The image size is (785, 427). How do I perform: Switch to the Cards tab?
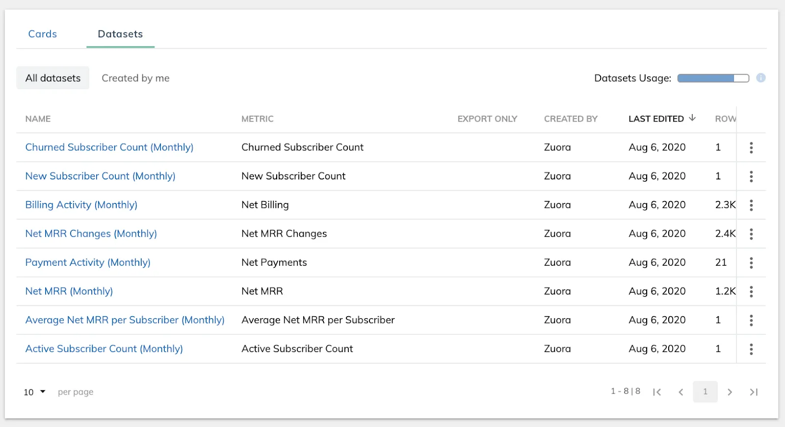[43, 34]
